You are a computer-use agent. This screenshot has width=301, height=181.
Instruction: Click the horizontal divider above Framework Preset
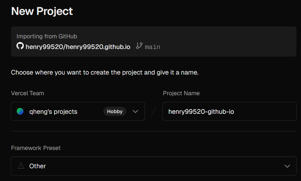[153, 131]
